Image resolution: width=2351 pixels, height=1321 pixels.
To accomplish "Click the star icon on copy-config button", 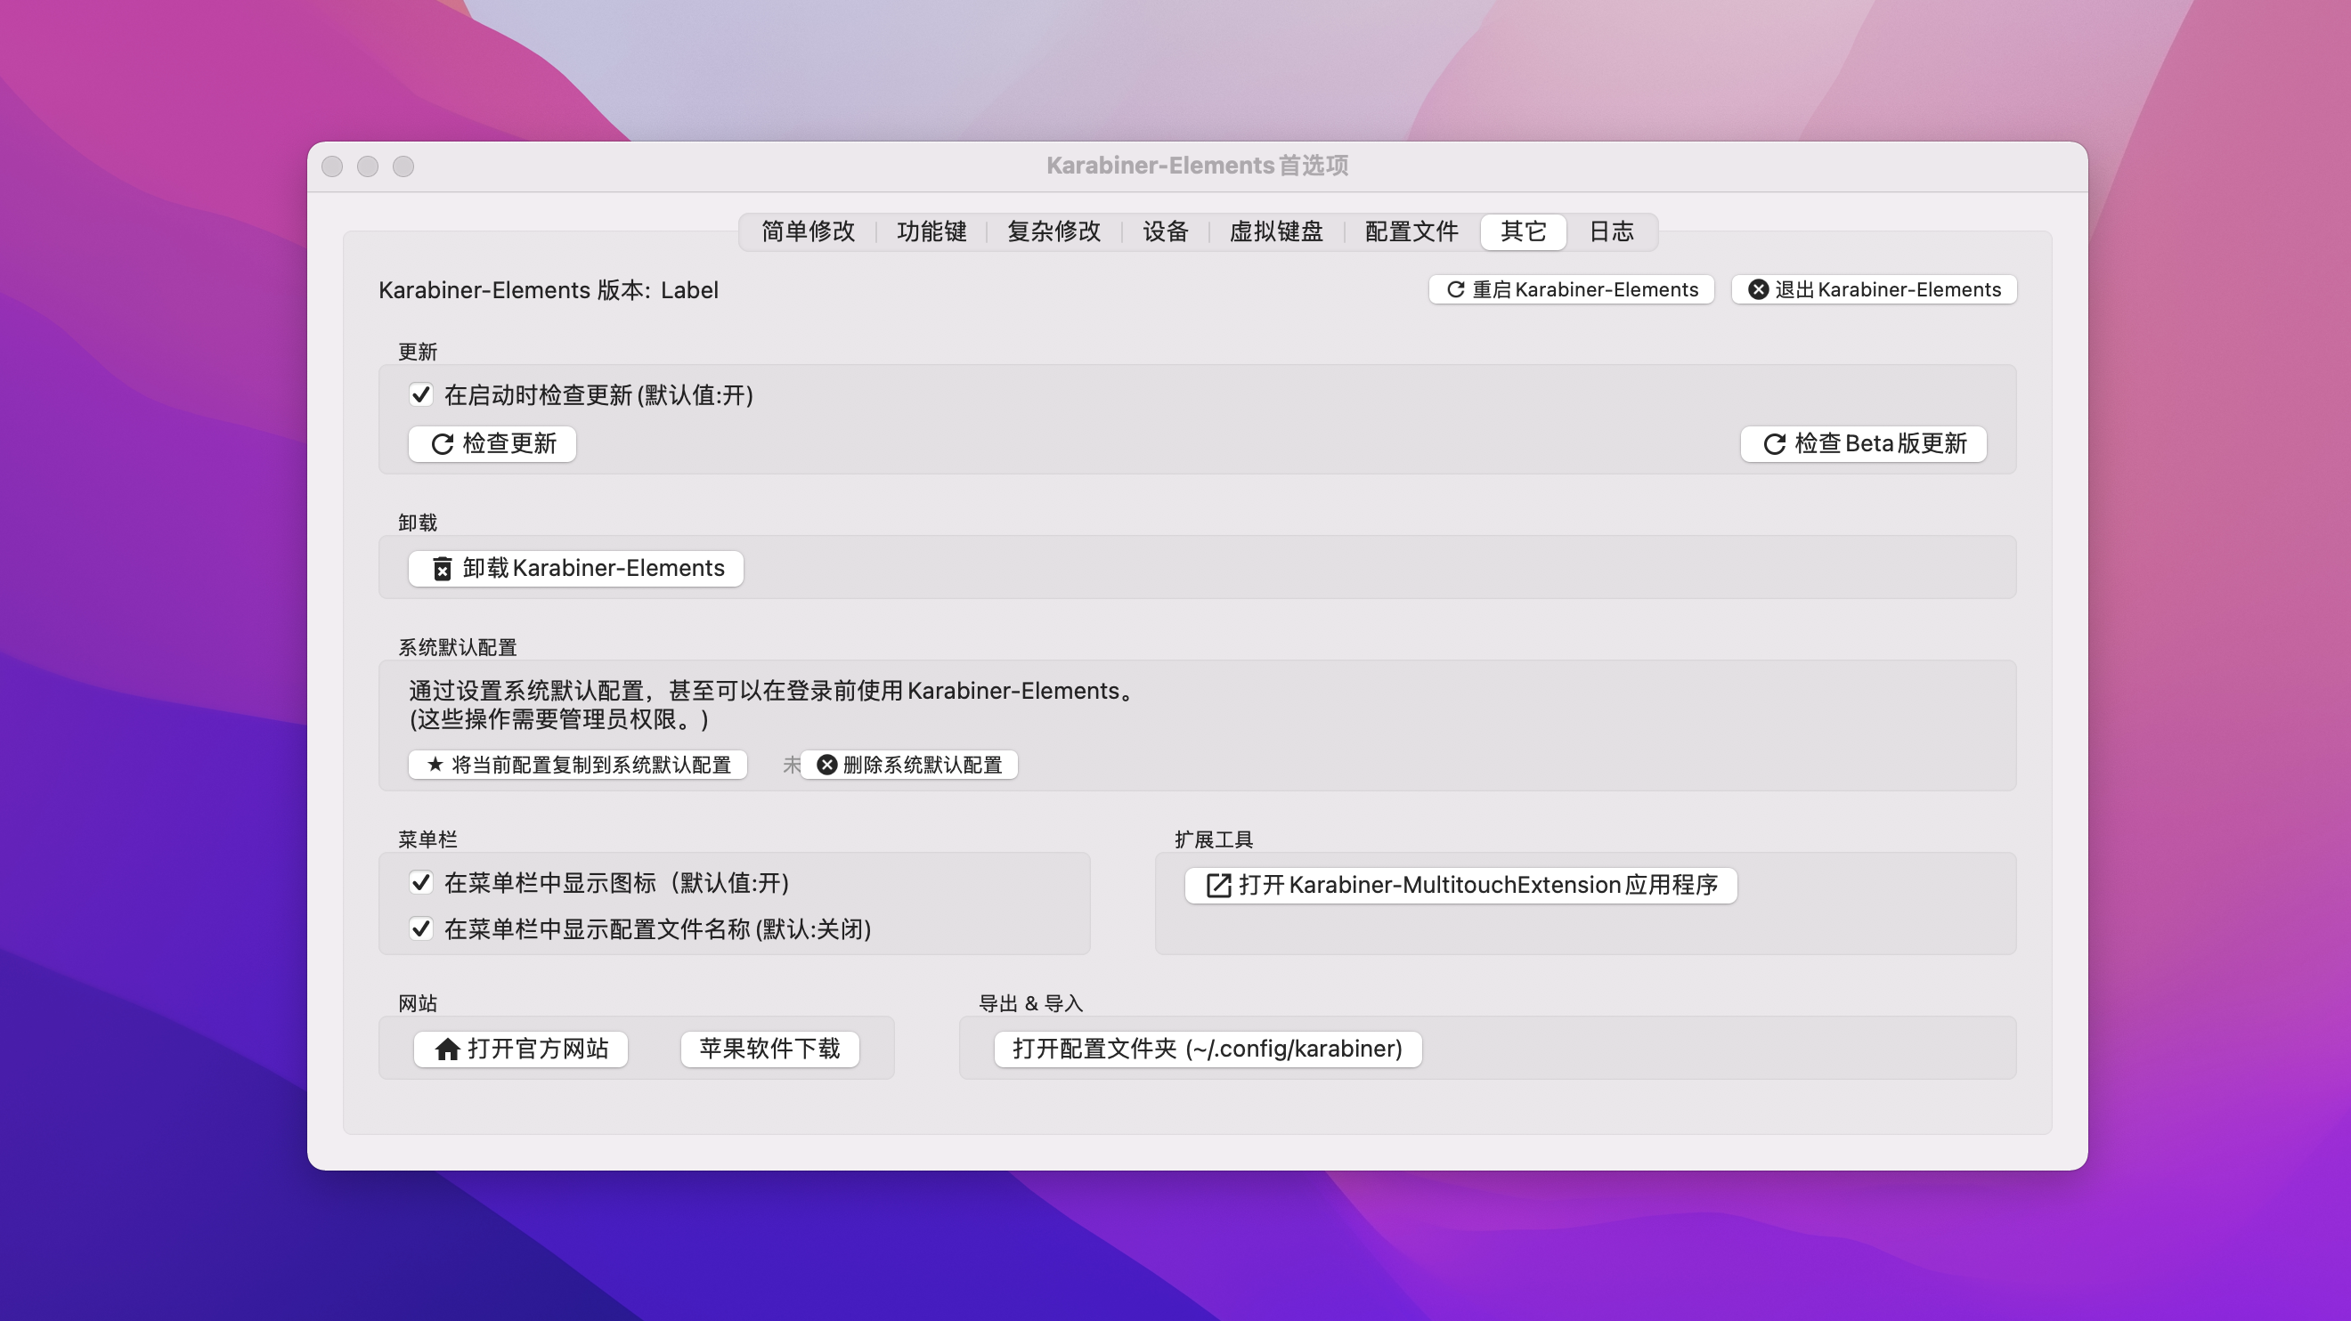I will 435,765.
